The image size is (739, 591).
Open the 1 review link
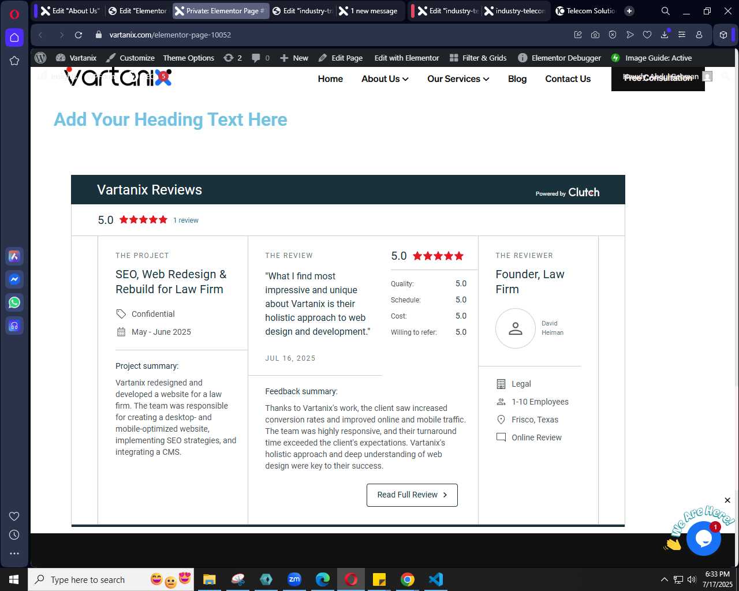tap(186, 220)
